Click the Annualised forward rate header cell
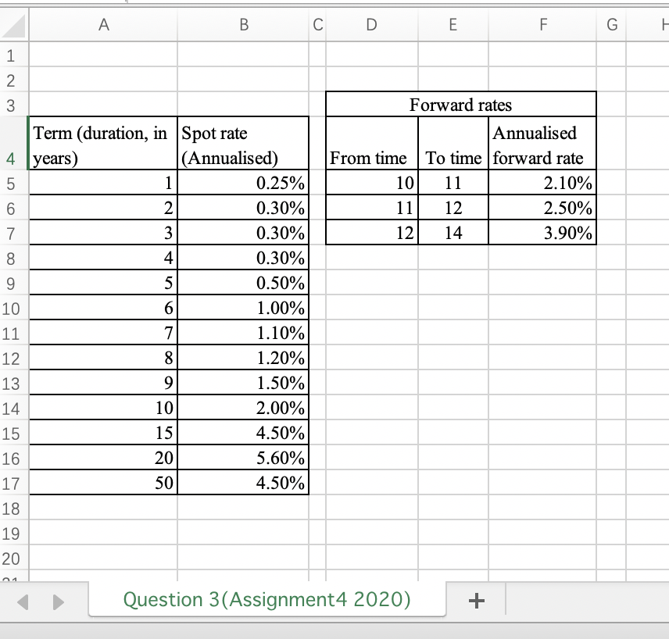Image resolution: width=669 pixels, height=639 pixels. coord(542,145)
